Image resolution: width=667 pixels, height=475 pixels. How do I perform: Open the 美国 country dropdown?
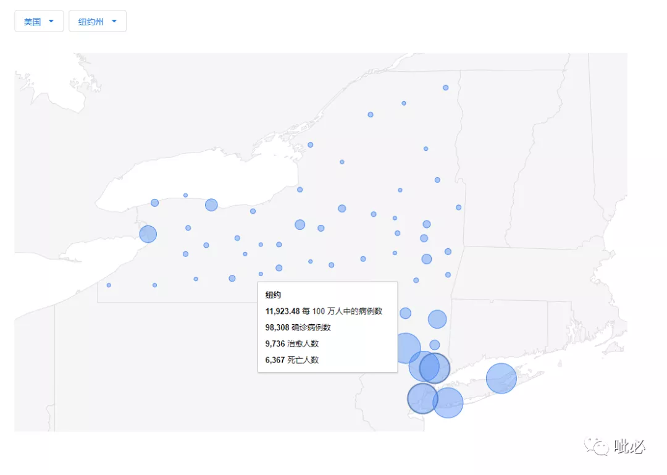coord(39,21)
